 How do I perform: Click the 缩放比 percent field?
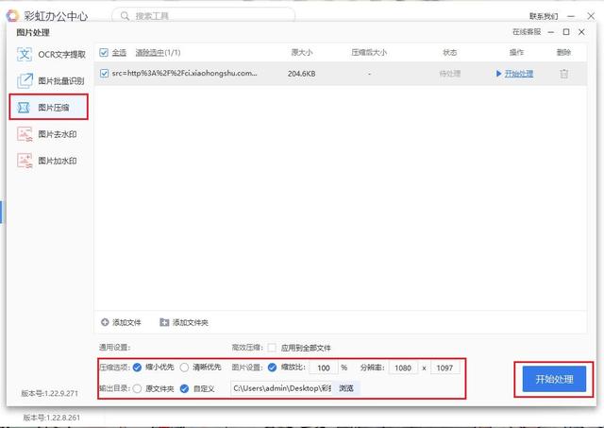324,368
